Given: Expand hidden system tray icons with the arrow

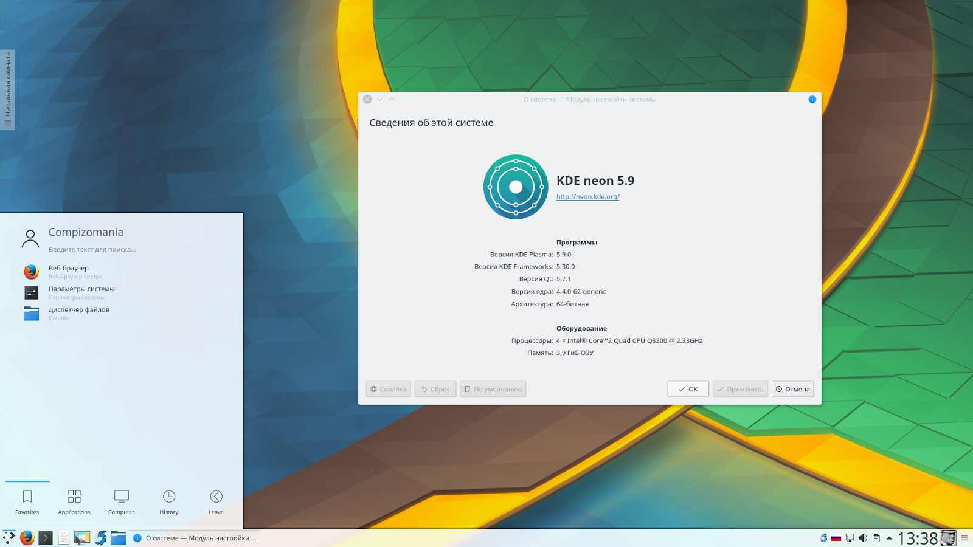Looking at the screenshot, I should (x=889, y=538).
